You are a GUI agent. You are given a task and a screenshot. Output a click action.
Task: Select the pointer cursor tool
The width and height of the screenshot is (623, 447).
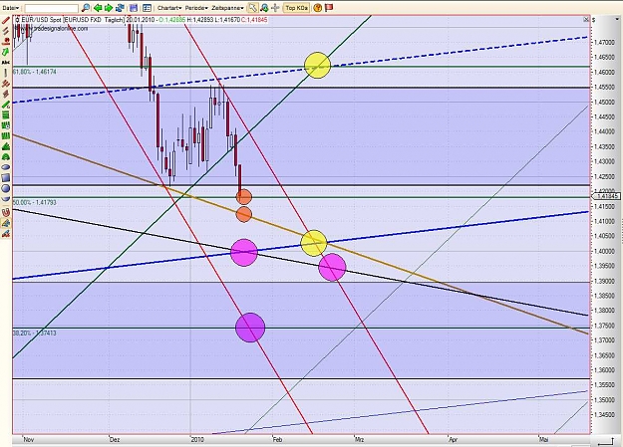tap(253, 8)
